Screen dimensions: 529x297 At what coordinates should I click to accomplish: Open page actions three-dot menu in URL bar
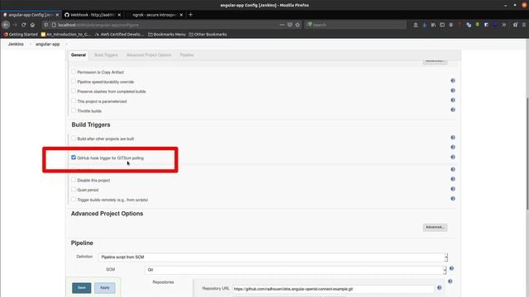(x=282, y=25)
